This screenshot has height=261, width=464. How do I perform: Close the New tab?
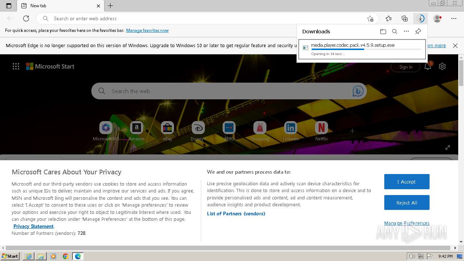pyautogui.click(x=99, y=6)
